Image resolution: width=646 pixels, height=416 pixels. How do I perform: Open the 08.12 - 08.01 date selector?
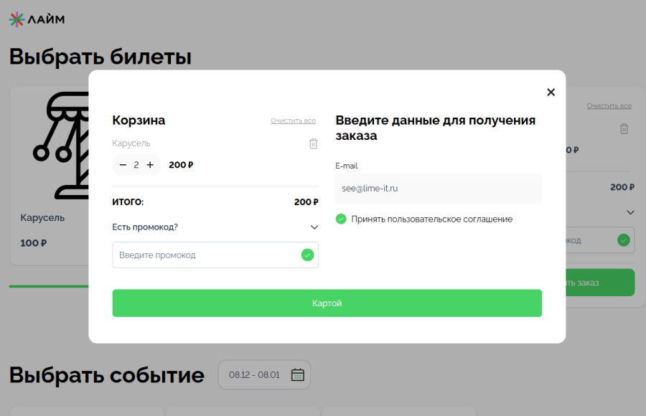click(x=255, y=374)
